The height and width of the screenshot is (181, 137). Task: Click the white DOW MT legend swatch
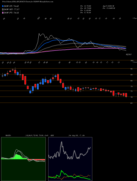pos(3,10)
